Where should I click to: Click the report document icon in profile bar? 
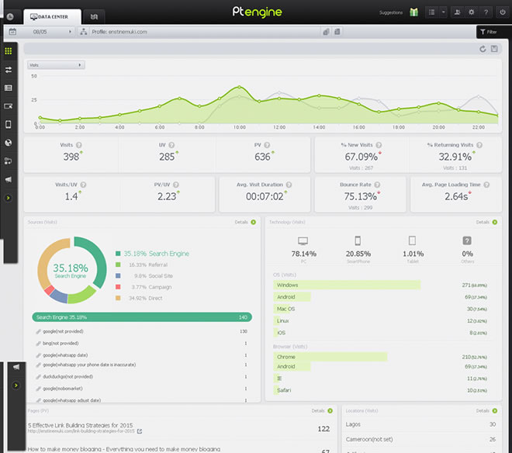337,32
